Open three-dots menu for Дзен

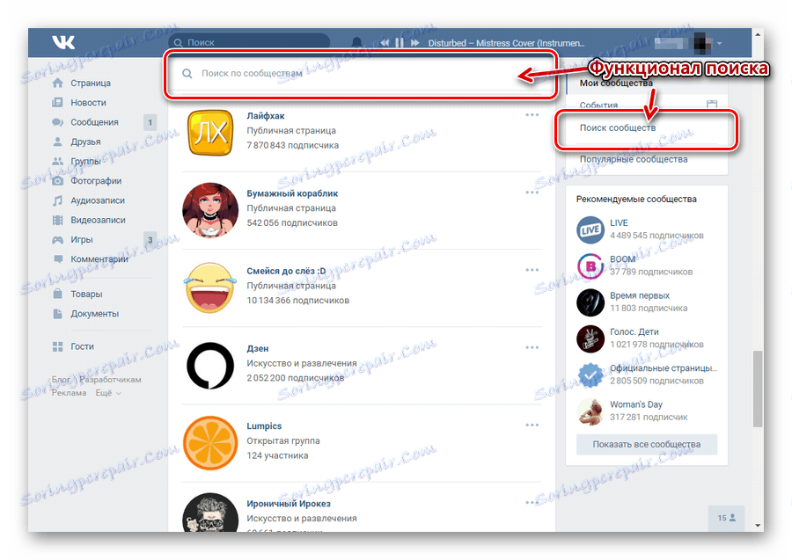(x=532, y=347)
